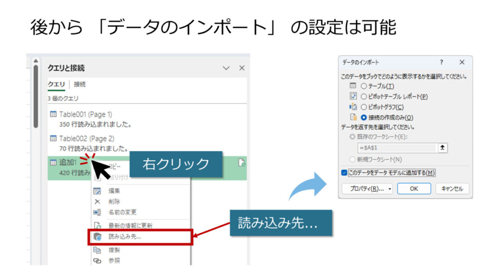The height and width of the screenshot is (278, 495).
Task: Click the 複製 duplicate icon
Action: tap(97, 250)
